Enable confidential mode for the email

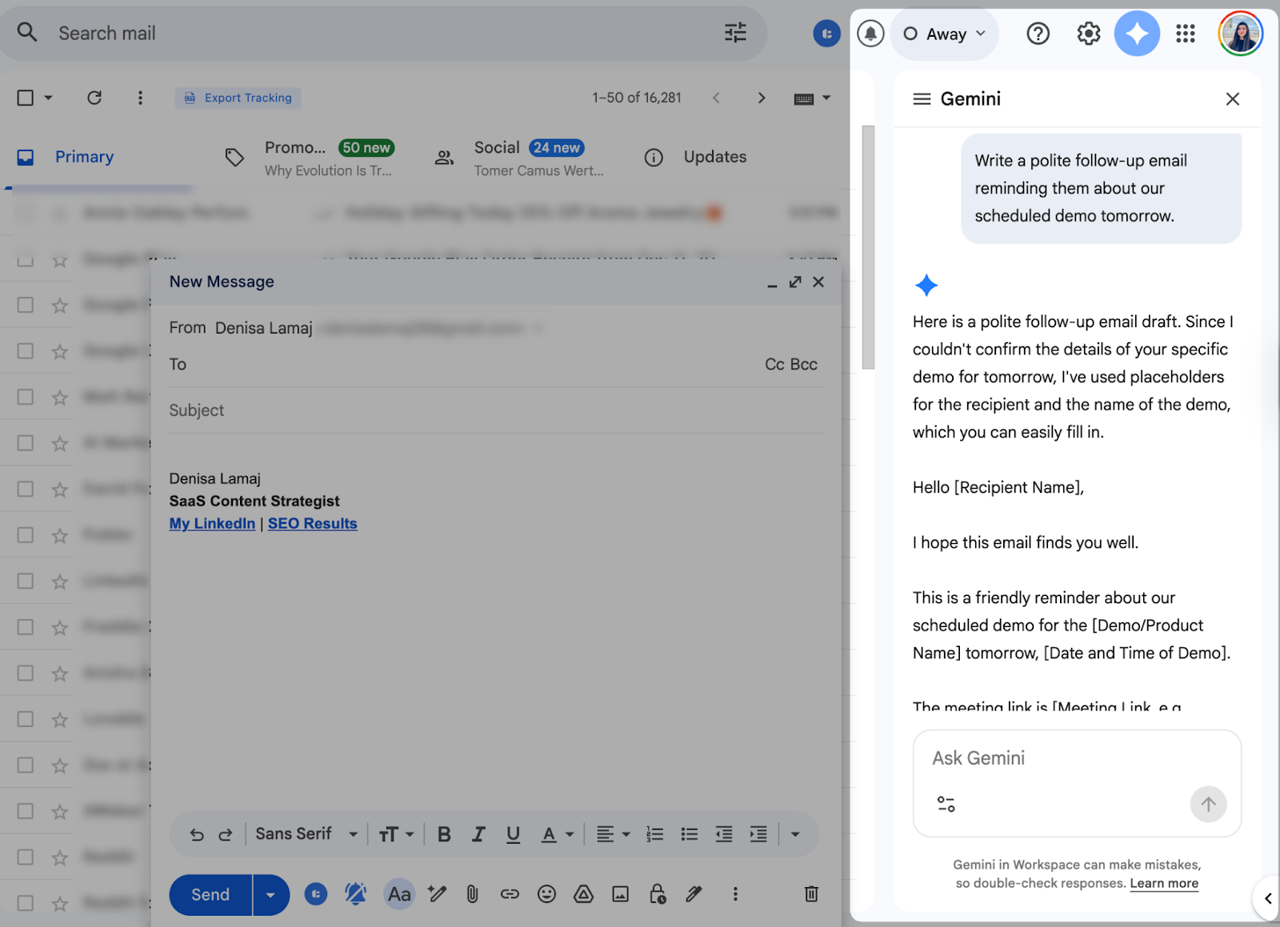click(x=657, y=894)
